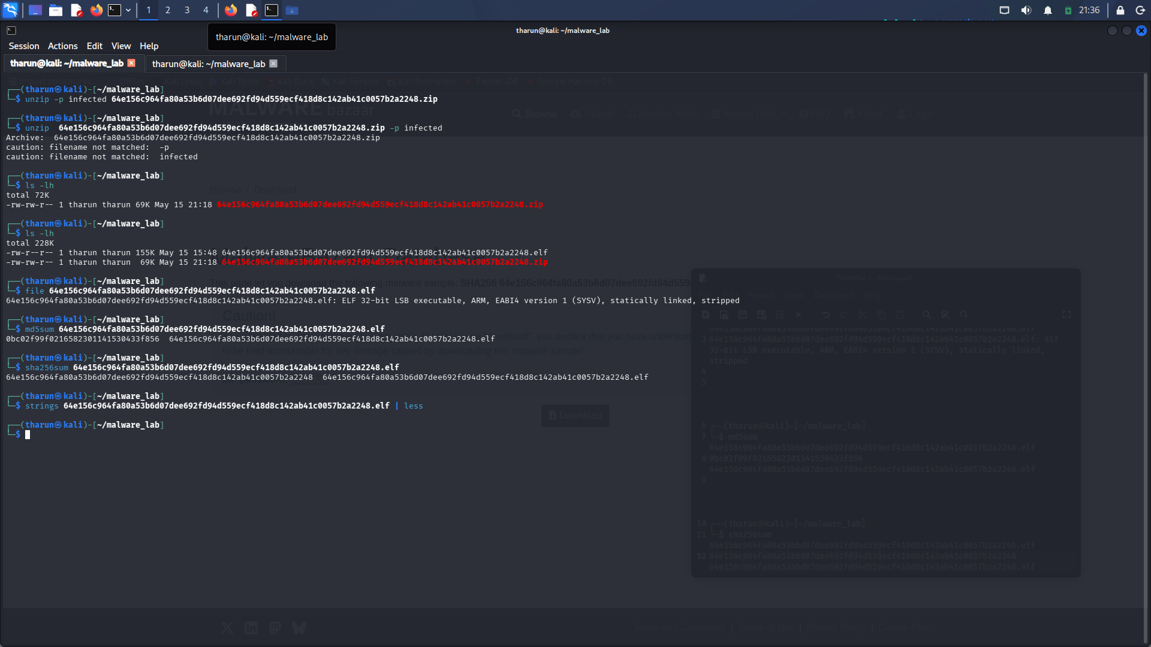This screenshot has width=1151, height=647.
Task: Close the second terminal tab
Action: [x=273, y=64]
